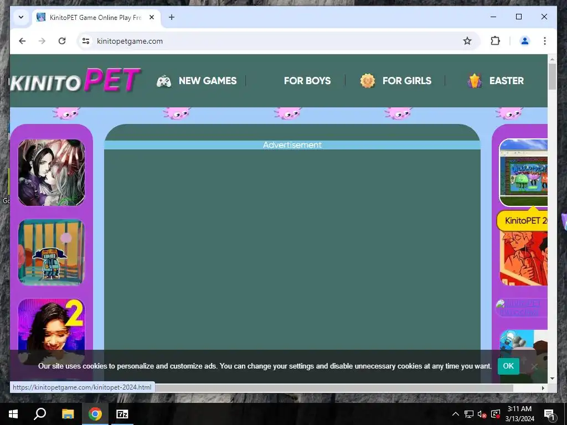Click the vertical scrollbar thumb

pyautogui.click(x=552, y=76)
